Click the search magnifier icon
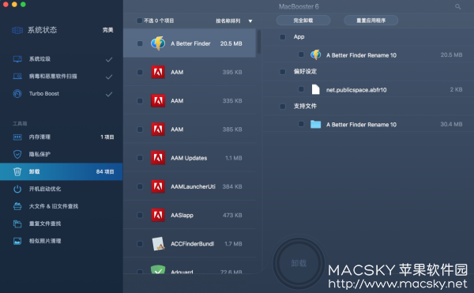474x293 pixels. (457, 6)
